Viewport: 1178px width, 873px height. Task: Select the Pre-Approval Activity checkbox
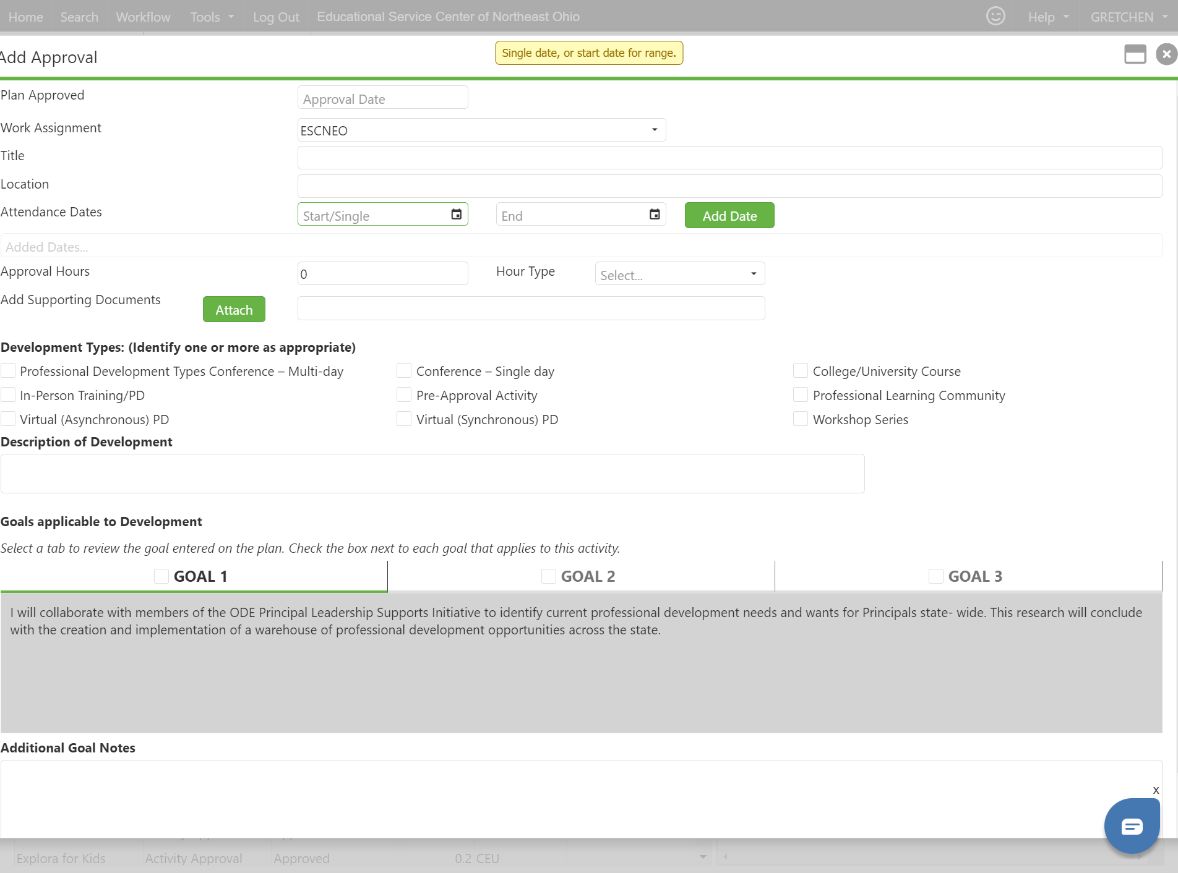tap(404, 394)
